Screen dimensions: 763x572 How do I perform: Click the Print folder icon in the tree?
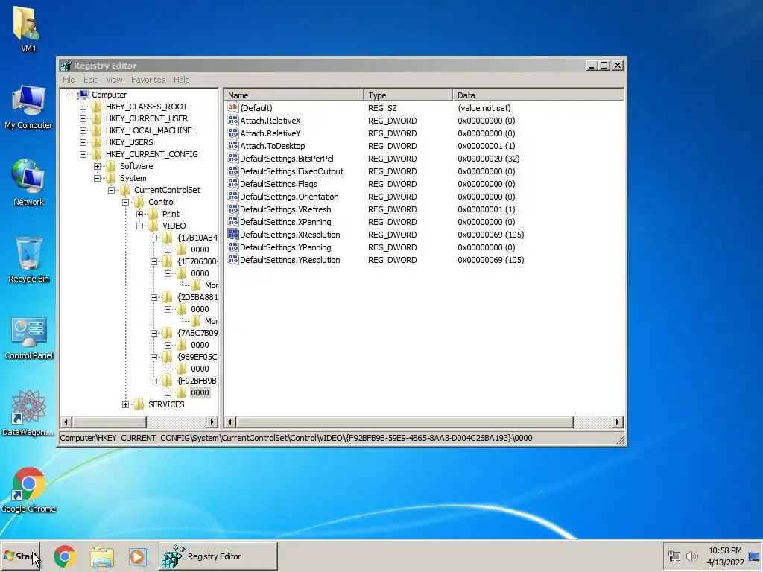coord(153,214)
